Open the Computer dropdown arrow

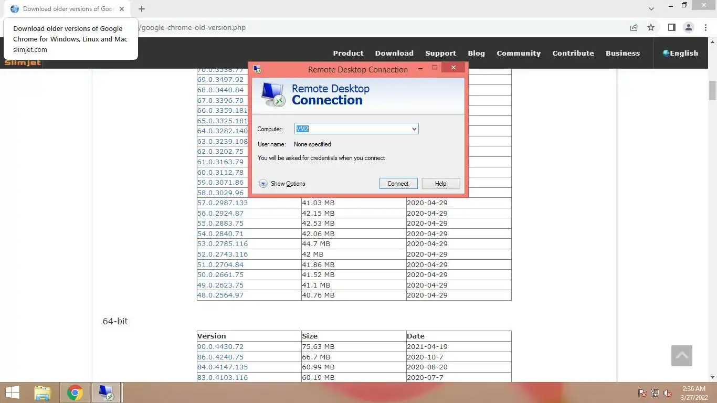pos(414,129)
